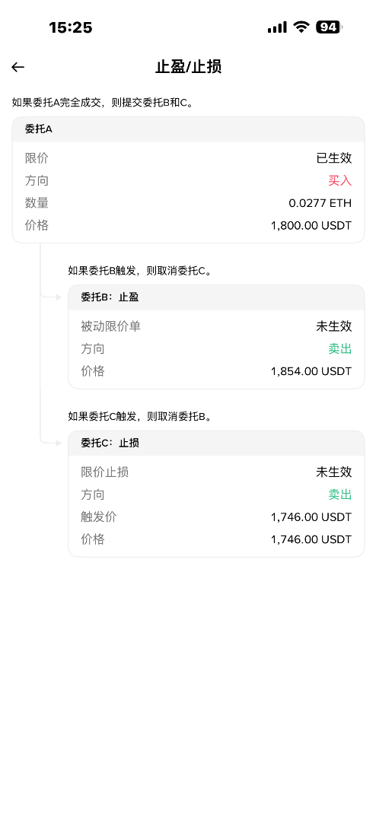Tap the 1,800.00 USDT price value

[311, 225]
